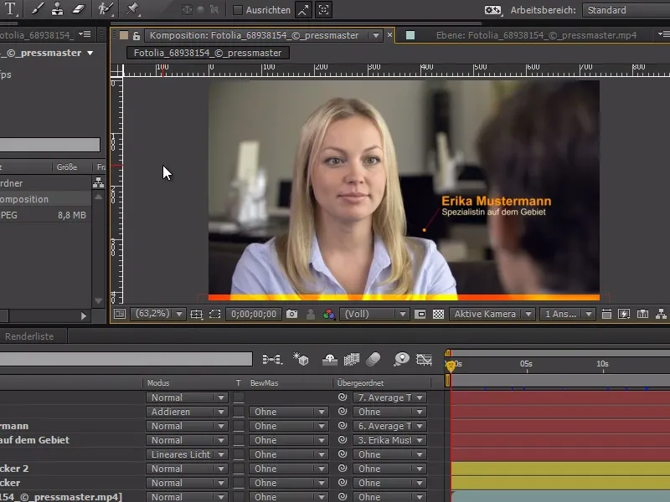
Task: Enable the Ausrichten checkbox
Action: click(x=238, y=10)
